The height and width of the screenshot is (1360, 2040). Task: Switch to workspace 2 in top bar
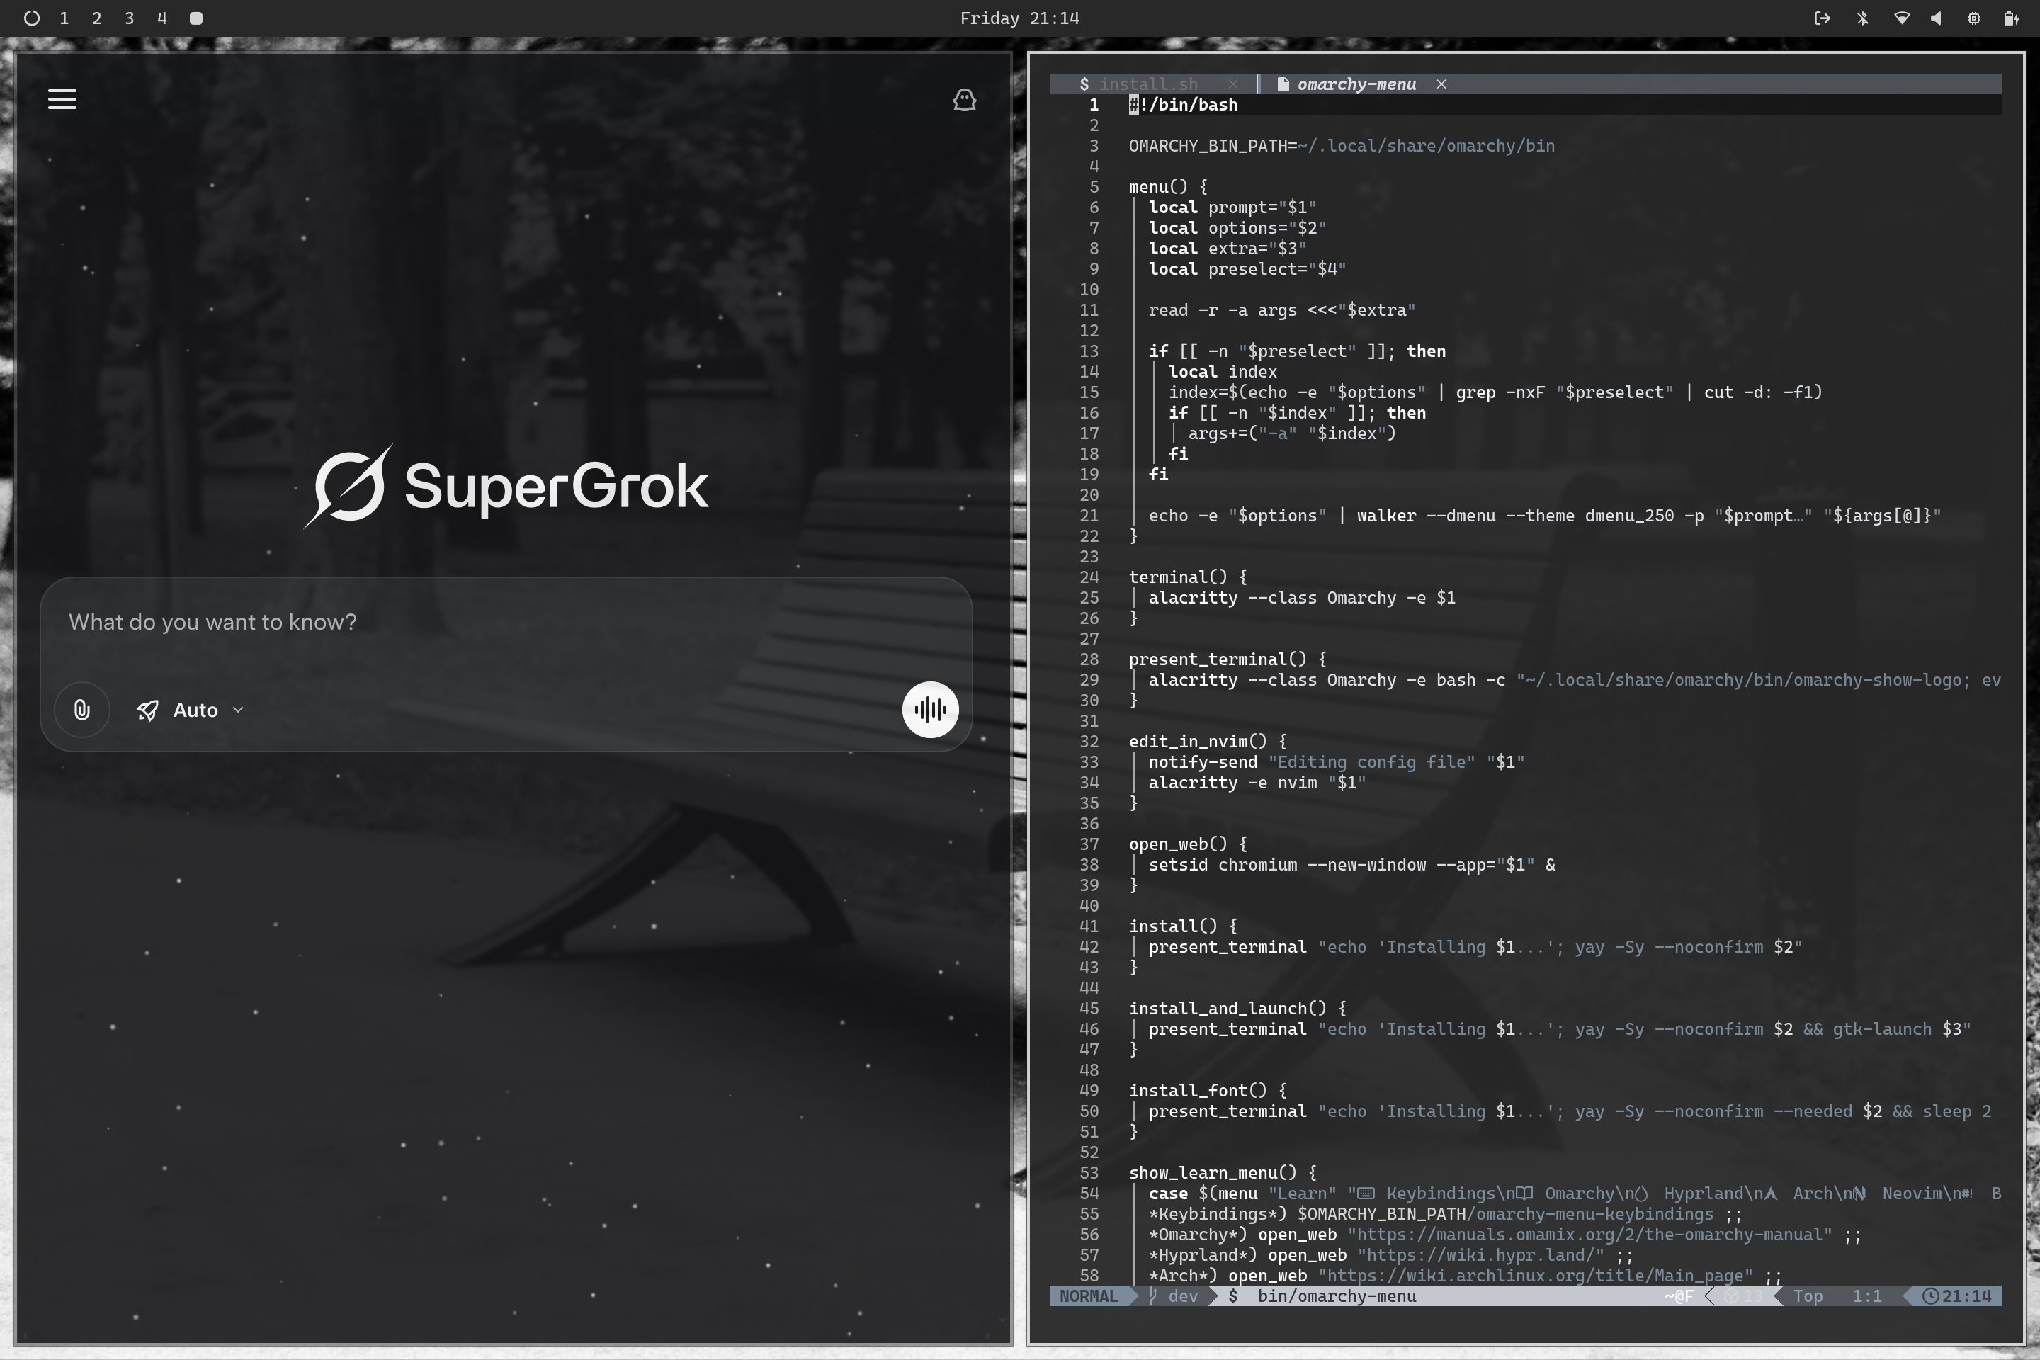click(96, 18)
